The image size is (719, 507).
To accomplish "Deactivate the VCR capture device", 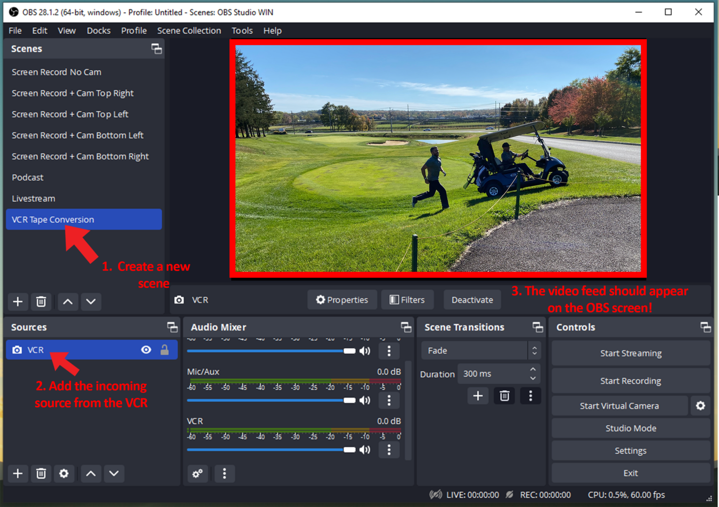I will coord(472,300).
